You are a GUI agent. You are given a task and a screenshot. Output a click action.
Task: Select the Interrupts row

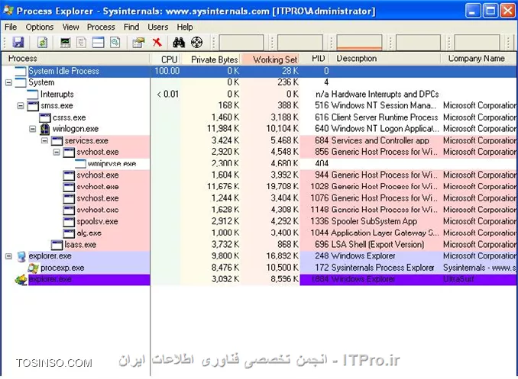tap(259, 95)
